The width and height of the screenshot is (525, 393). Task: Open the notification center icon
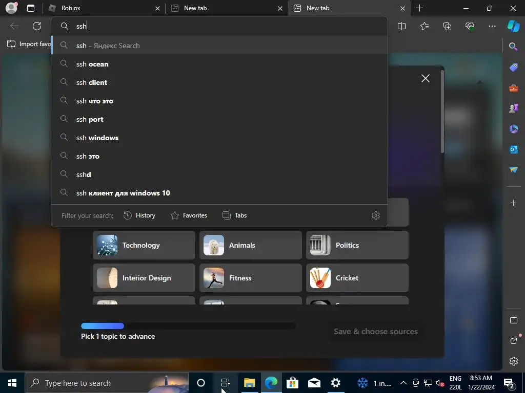[x=509, y=383]
